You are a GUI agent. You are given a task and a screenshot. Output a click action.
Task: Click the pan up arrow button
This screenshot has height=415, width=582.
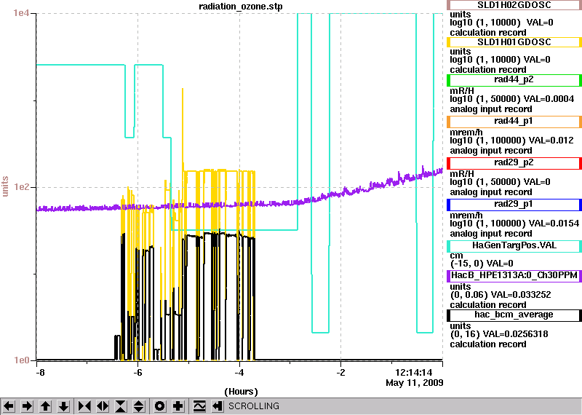45,406
